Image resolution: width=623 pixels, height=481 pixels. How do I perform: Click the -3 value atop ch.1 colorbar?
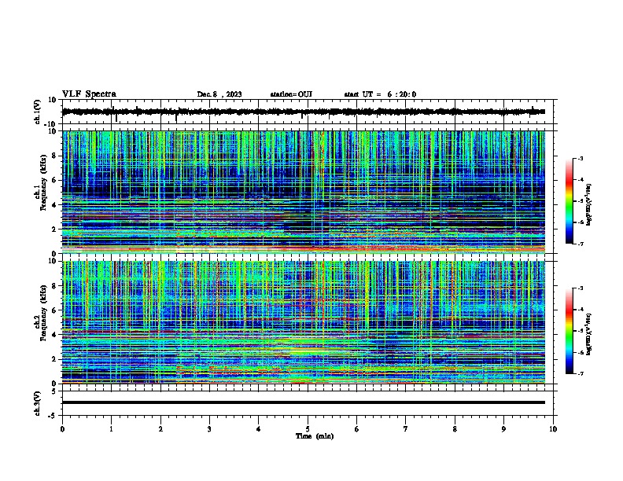580,158
